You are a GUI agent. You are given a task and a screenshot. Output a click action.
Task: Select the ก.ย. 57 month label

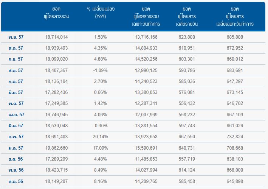pos(16,59)
